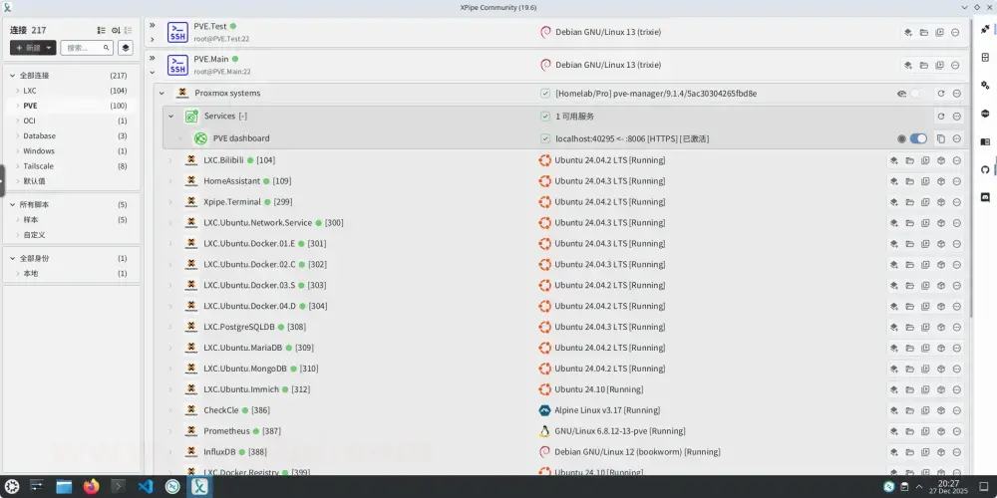Open the 新建 dropdown button
Screen dimensions: 997x498
pyautogui.click(x=33, y=48)
